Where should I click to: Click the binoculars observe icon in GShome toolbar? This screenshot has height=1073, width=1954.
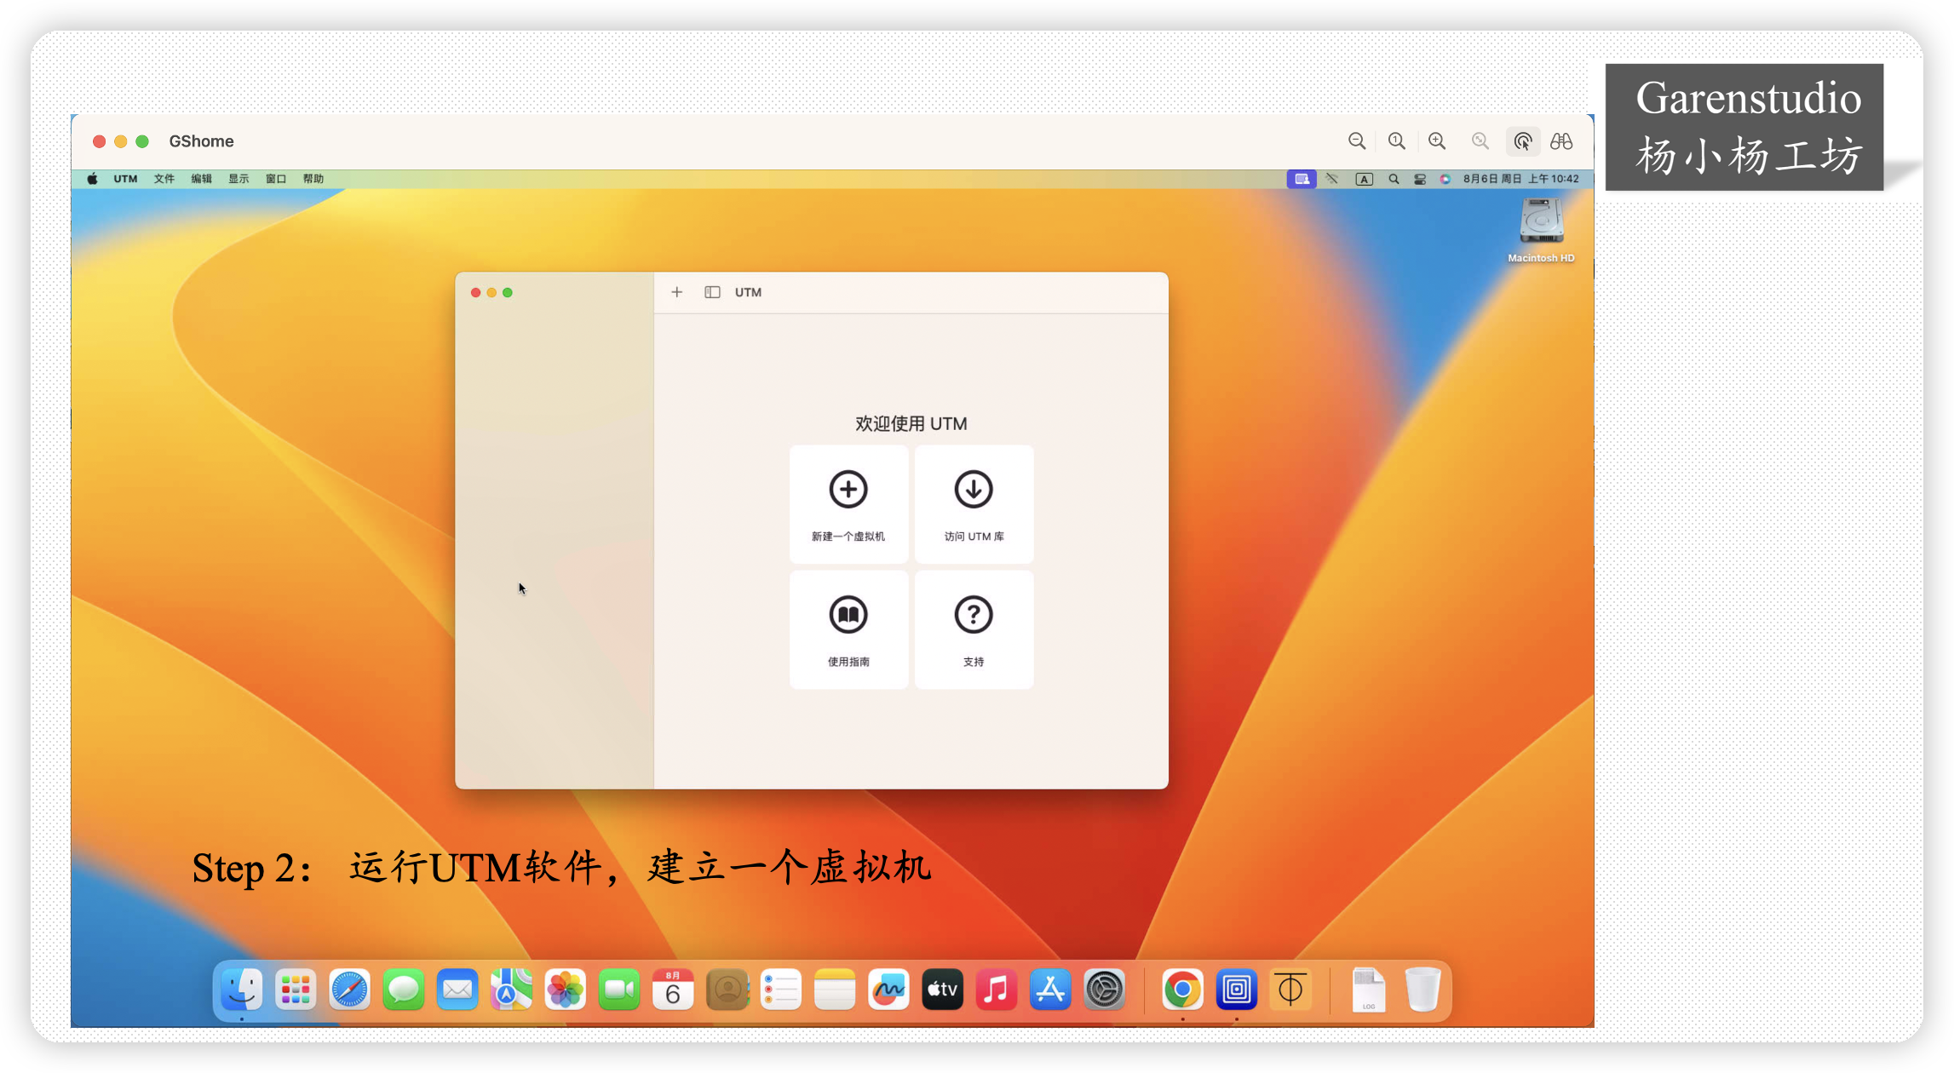(x=1561, y=141)
